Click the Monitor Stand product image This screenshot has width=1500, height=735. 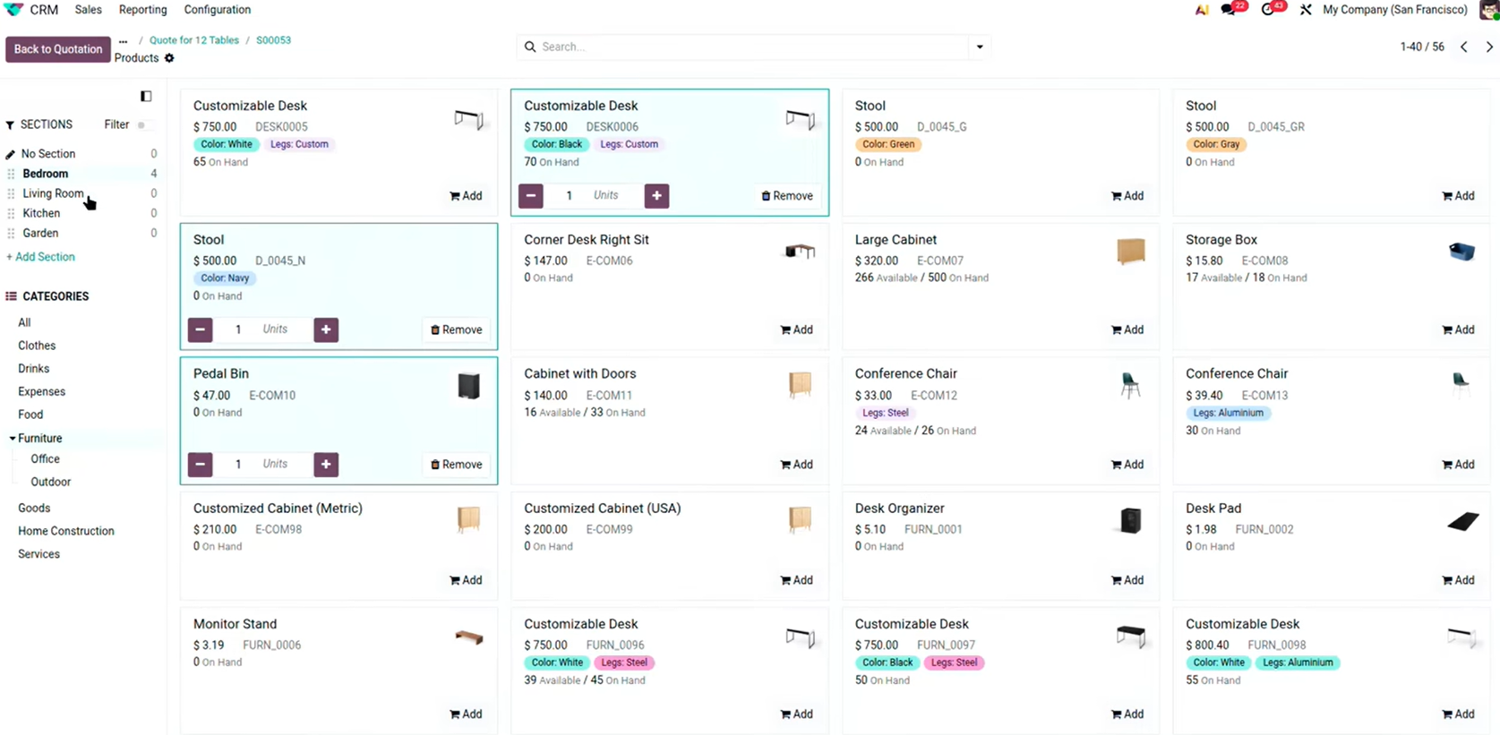click(x=469, y=637)
